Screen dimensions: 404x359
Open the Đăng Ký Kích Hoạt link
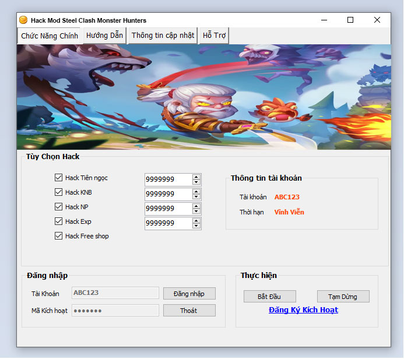coord(303,310)
